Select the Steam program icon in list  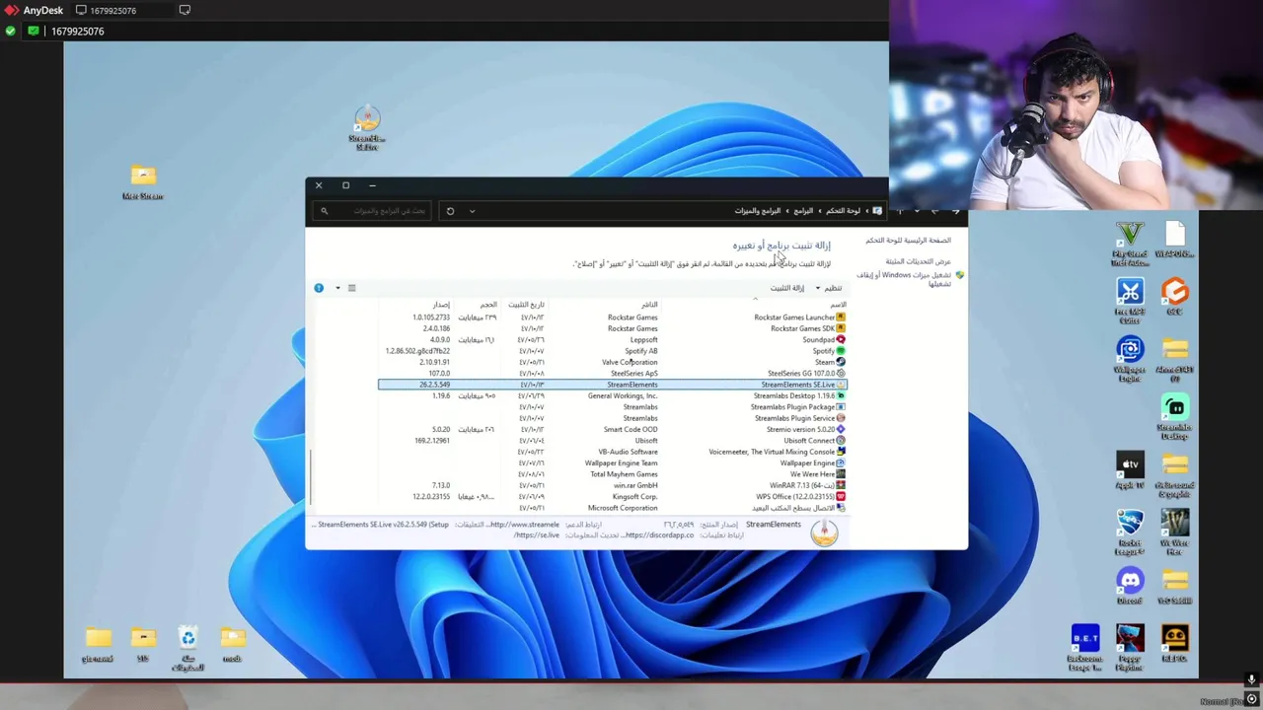841,362
